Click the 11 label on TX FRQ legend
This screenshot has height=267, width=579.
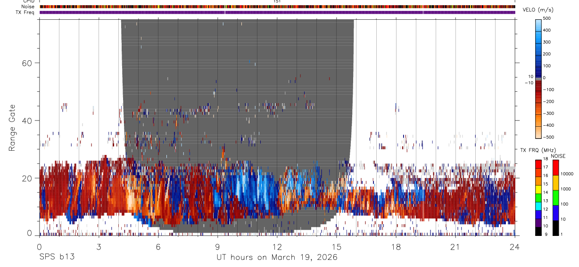coord(546,218)
